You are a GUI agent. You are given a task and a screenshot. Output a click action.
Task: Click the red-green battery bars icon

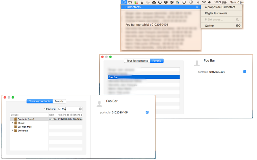pyautogui.click(x=136, y=2)
